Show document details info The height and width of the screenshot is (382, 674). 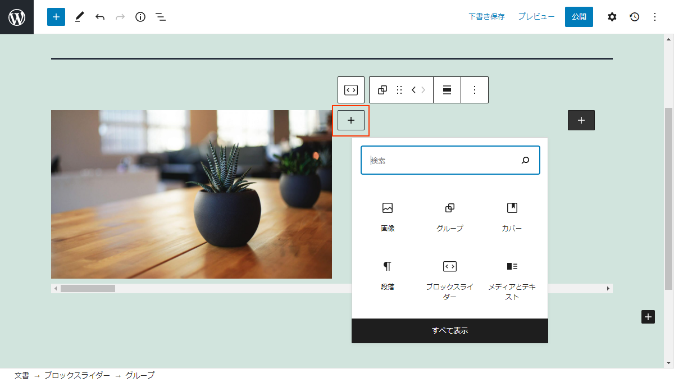click(x=140, y=17)
